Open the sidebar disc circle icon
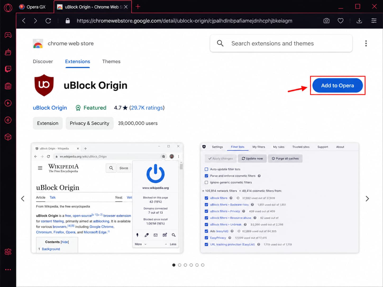The height and width of the screenshot is (287, 383). 8,120
